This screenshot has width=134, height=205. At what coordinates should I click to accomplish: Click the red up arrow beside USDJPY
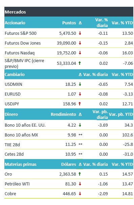tap(80, 104)
